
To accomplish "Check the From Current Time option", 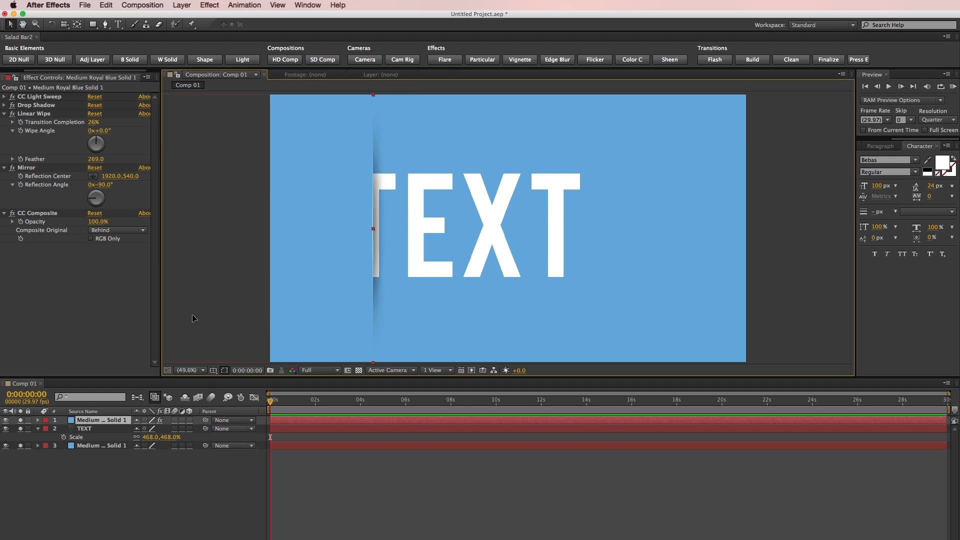I will [x=863, y=130].
